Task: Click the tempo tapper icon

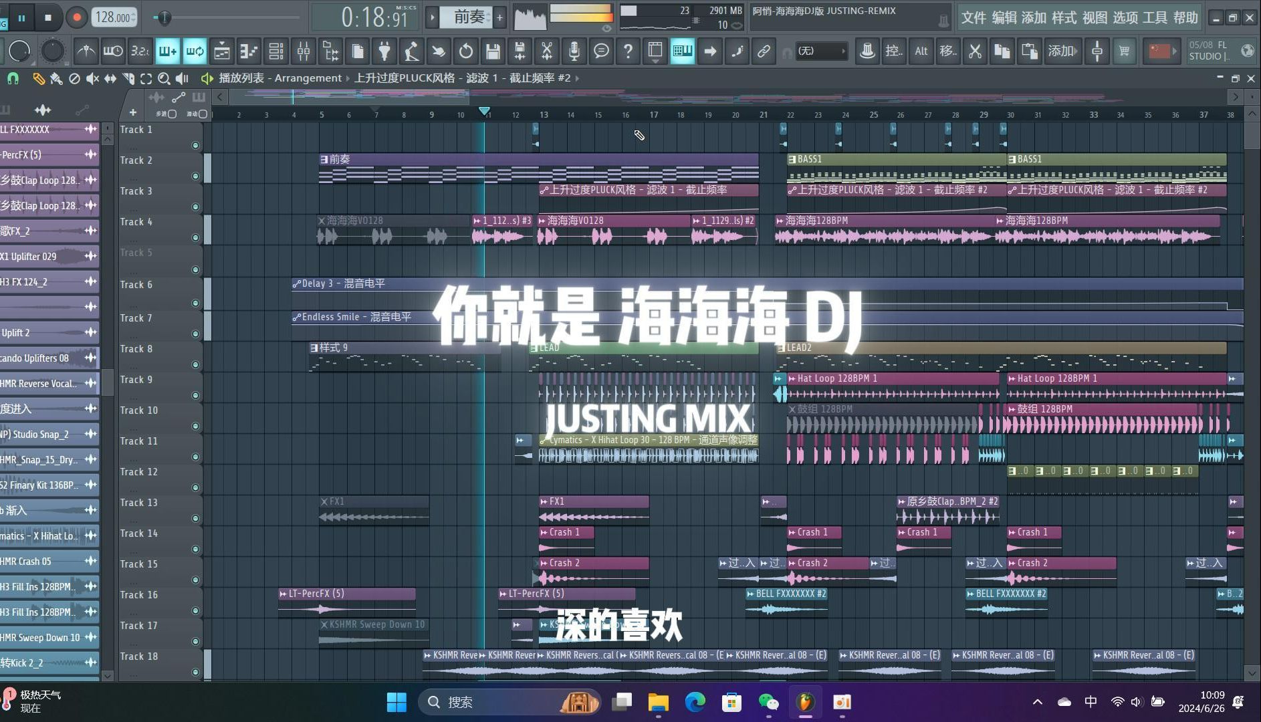Action: coord(411,51)
